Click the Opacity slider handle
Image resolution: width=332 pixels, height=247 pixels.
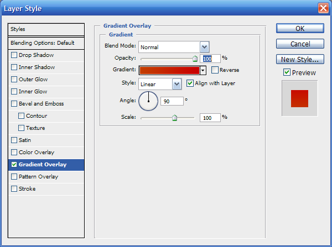195,58
